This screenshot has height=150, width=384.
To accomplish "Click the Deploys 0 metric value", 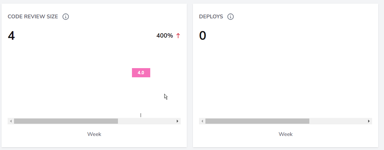I will click(x=203, y=36).
